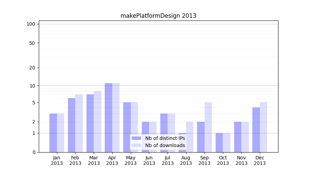The width and height of the screenshot is (309, 171).
Task: Select the November downloads bar
Action: 245,137
